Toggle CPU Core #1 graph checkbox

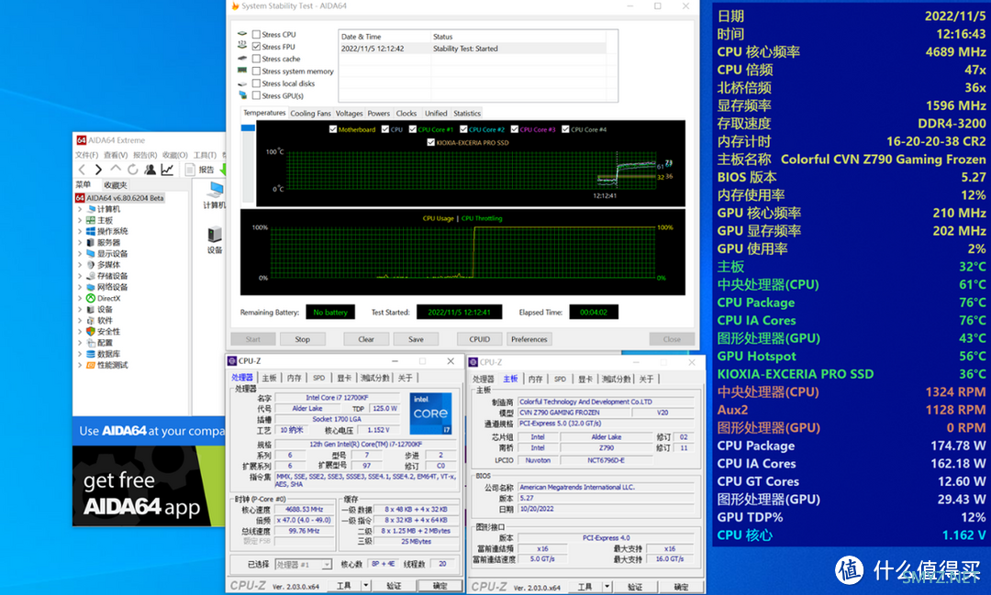tap(413, 129)
